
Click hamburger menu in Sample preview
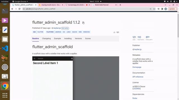(x=34, y=59)
